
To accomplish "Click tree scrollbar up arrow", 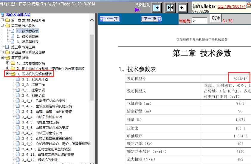I will (92, 20).
